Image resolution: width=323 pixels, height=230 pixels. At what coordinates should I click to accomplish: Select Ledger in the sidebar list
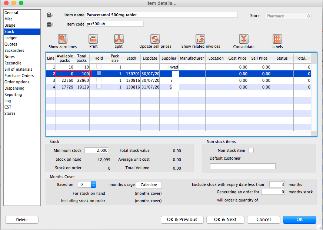[10, 38]
